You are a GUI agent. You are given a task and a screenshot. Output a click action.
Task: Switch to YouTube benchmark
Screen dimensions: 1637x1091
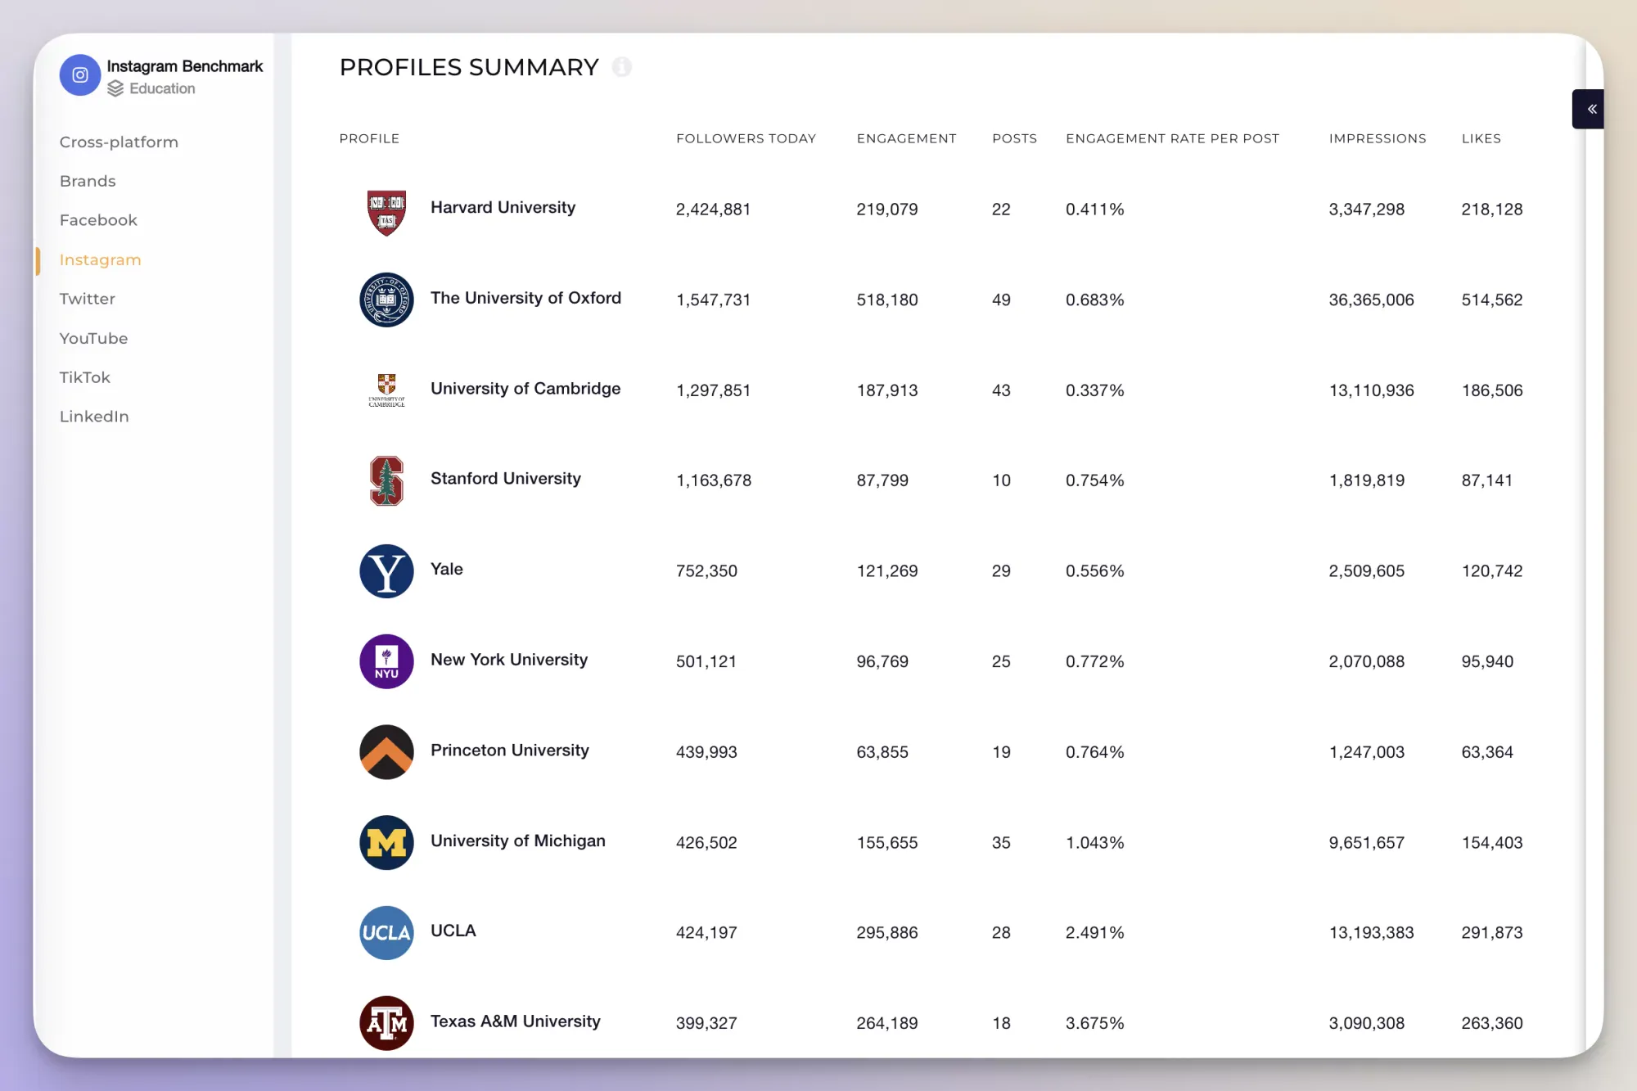(93, 338)
